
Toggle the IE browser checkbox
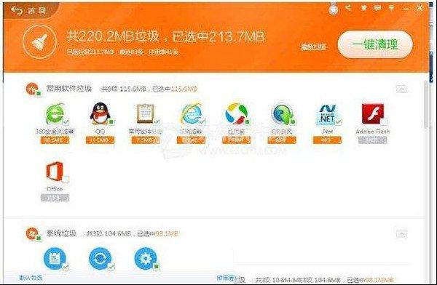point(202,121)
